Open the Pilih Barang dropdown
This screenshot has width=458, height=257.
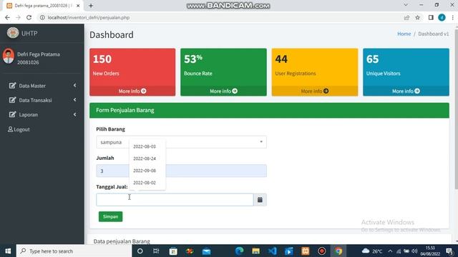pos(181,142)
